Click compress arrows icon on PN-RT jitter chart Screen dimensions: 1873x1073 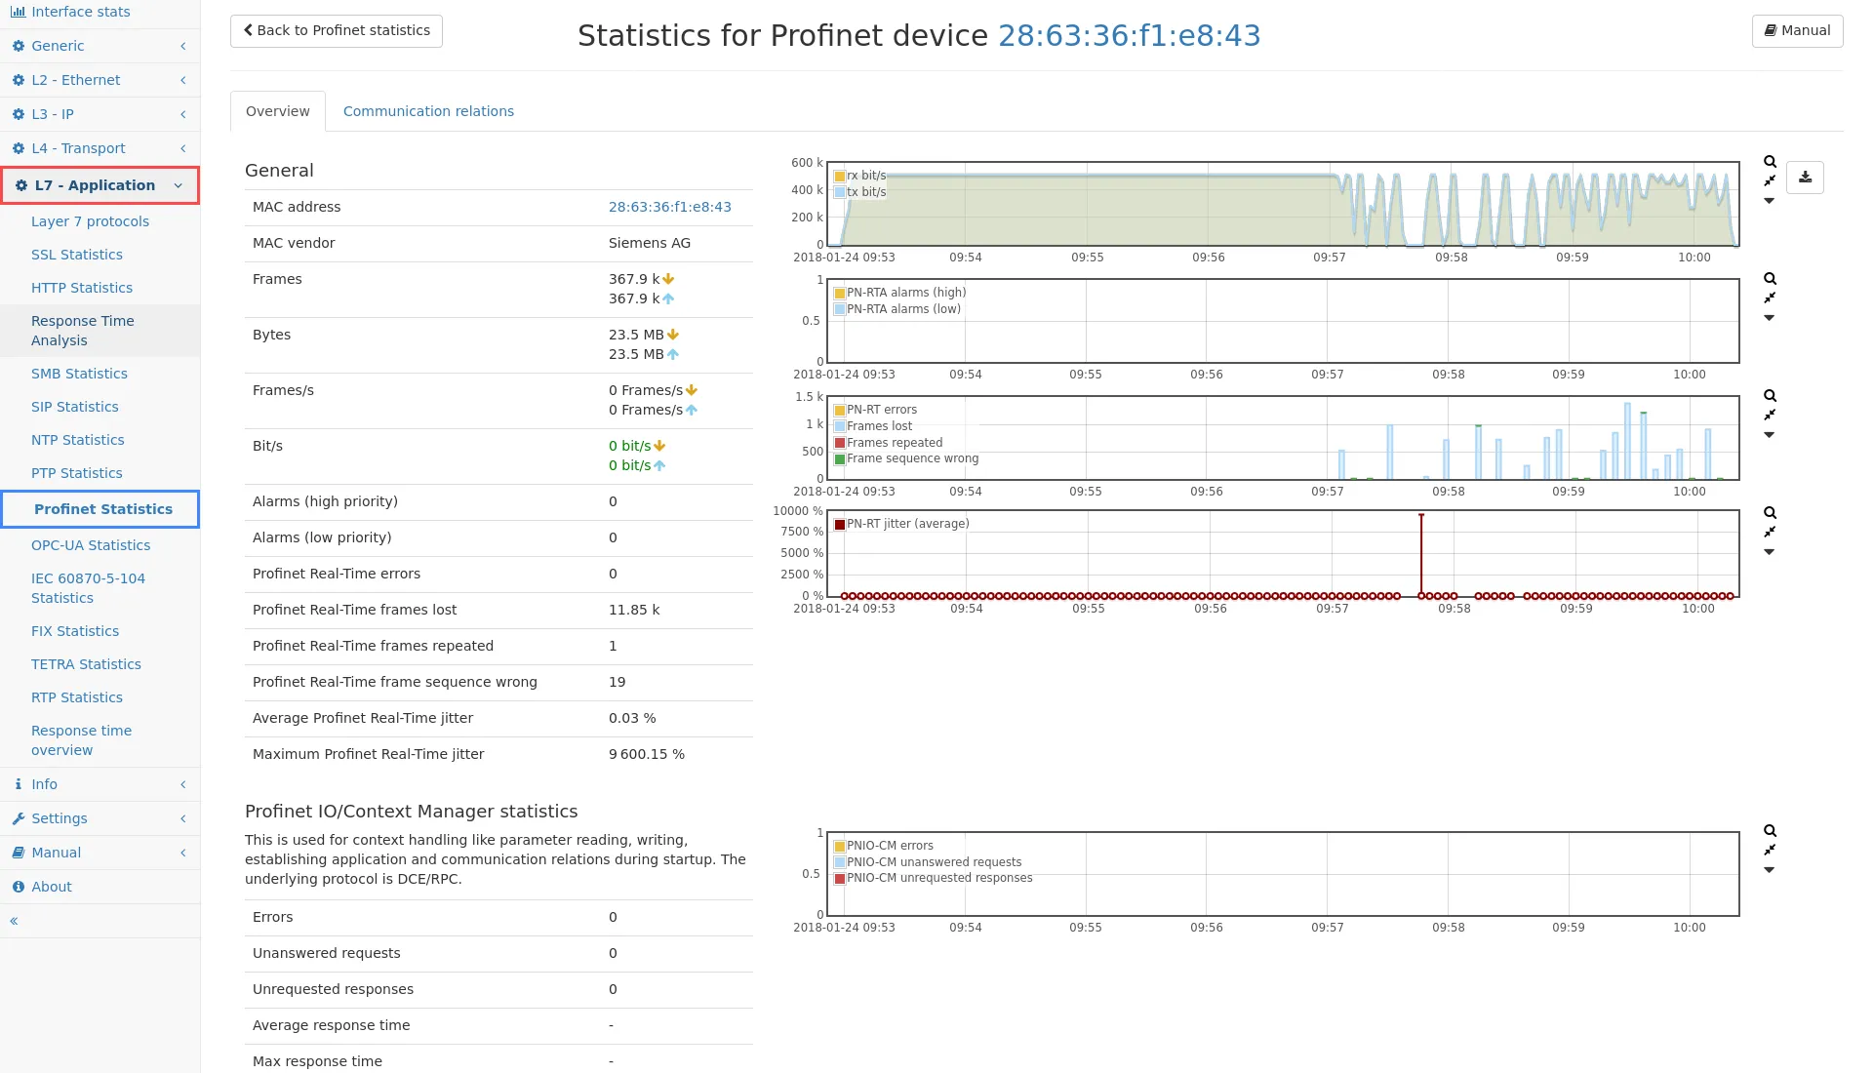(1770, 533)
